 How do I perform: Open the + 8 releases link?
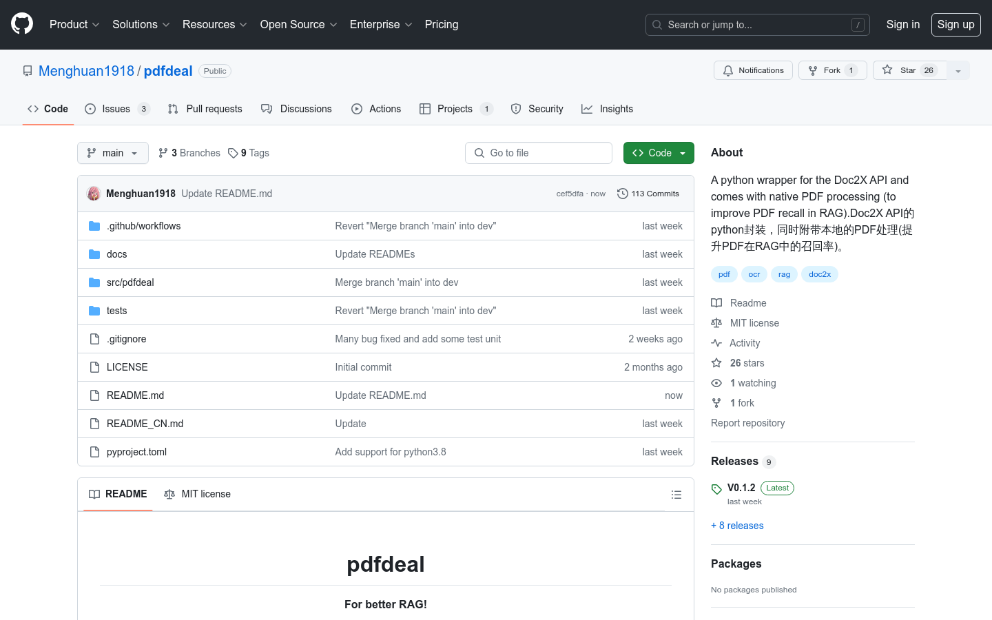point(737,526)
